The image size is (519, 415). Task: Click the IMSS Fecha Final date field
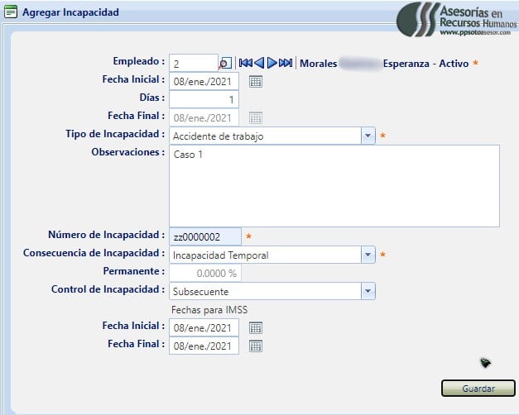point(204,346)
